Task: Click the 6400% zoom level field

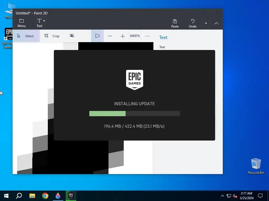Action: [x=135, y=36]
